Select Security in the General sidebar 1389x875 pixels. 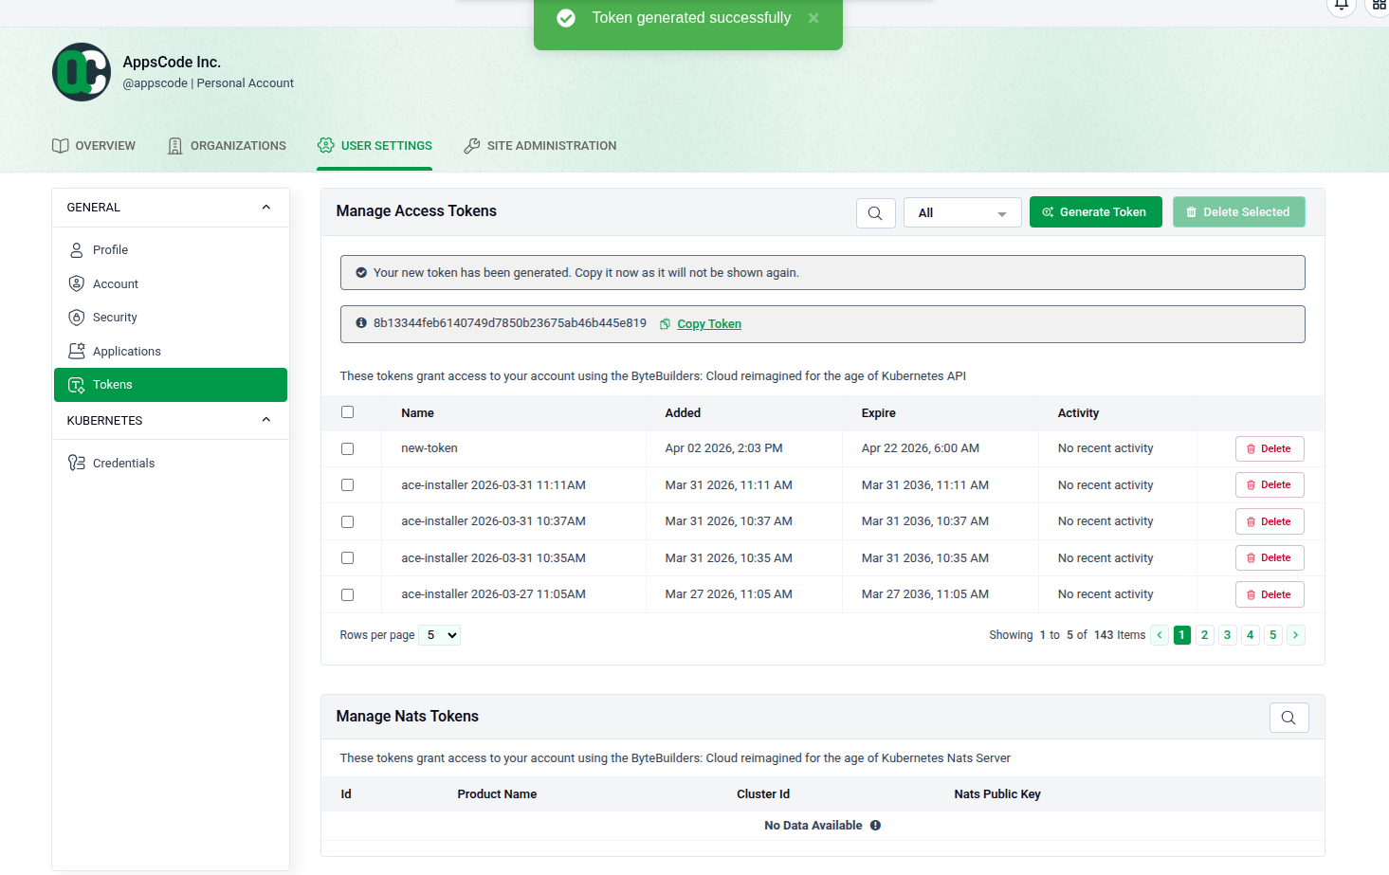(x=115, y=317)
